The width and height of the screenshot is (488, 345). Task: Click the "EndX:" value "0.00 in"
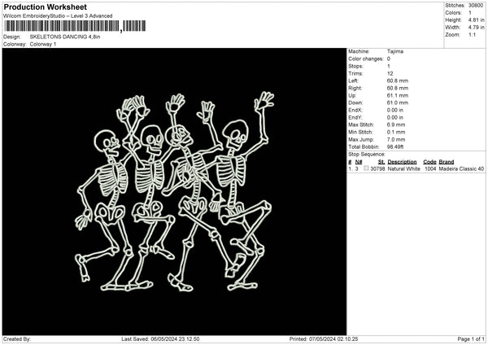click(395, 110)
